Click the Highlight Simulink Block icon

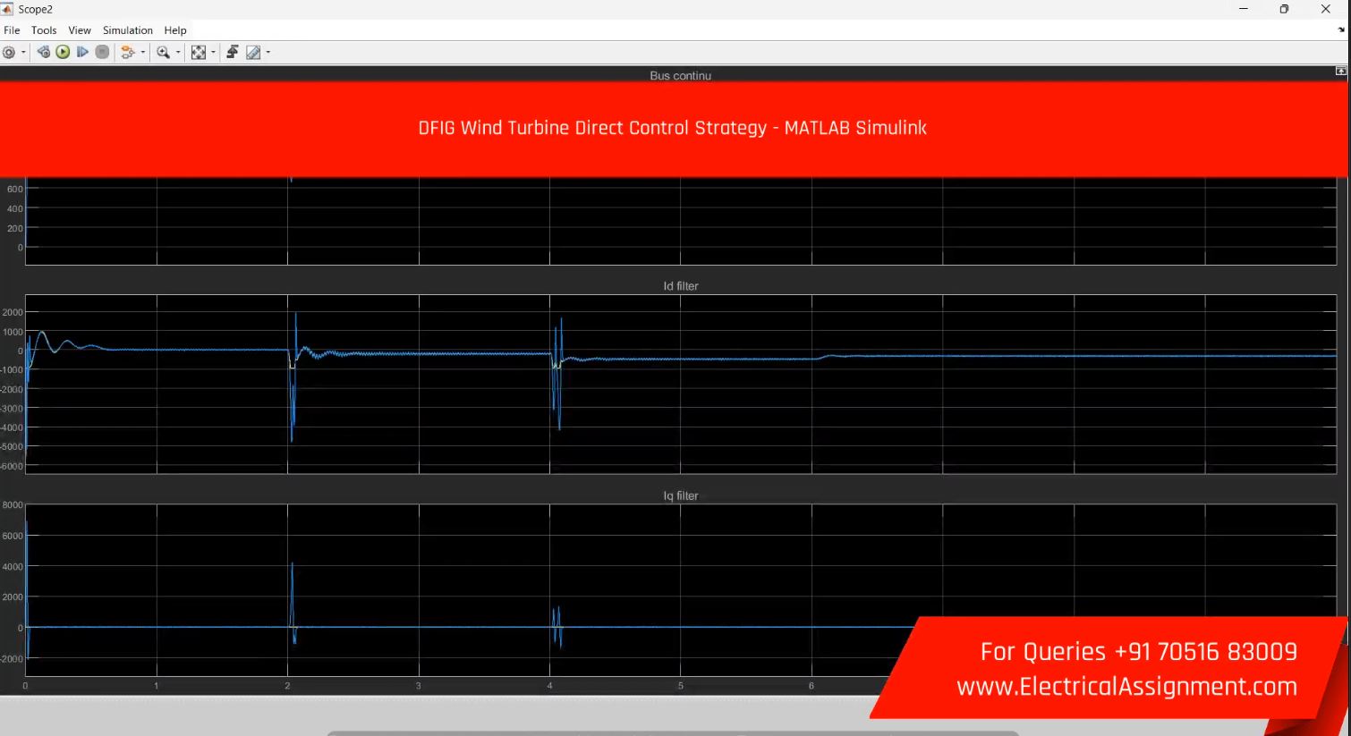pyautogui.click(x=128, y=52)
